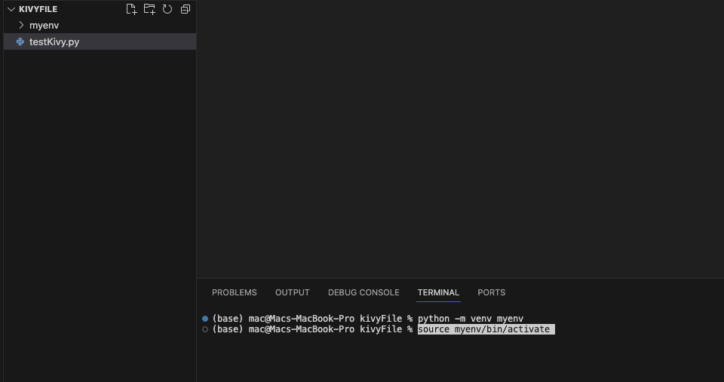Screen dimensions: 724x382
Task: Click the Python icon beside testKivy.py
Action: (20, 41)
